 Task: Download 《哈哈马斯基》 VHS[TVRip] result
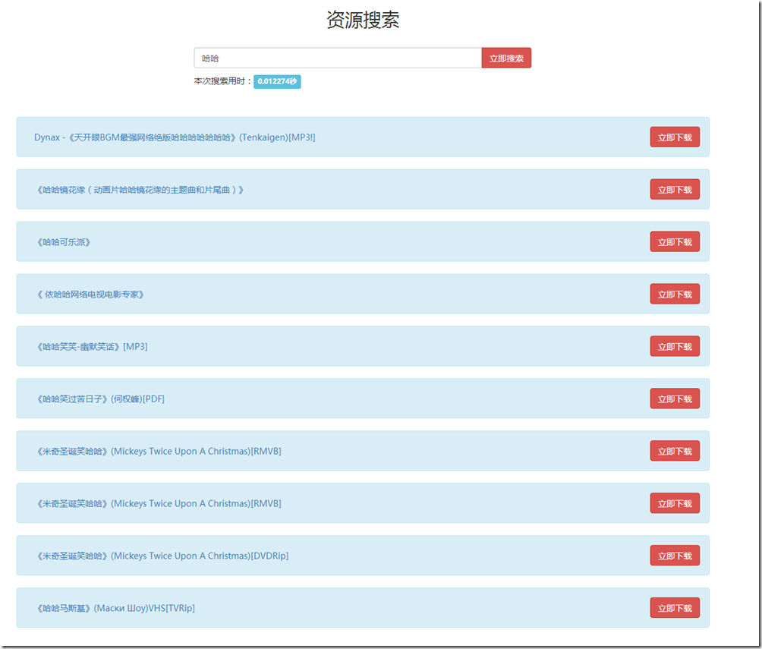coord(675,608)
